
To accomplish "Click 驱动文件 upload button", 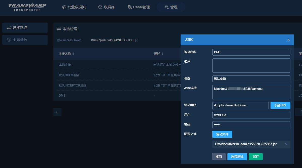I will [x=222, y=134].
